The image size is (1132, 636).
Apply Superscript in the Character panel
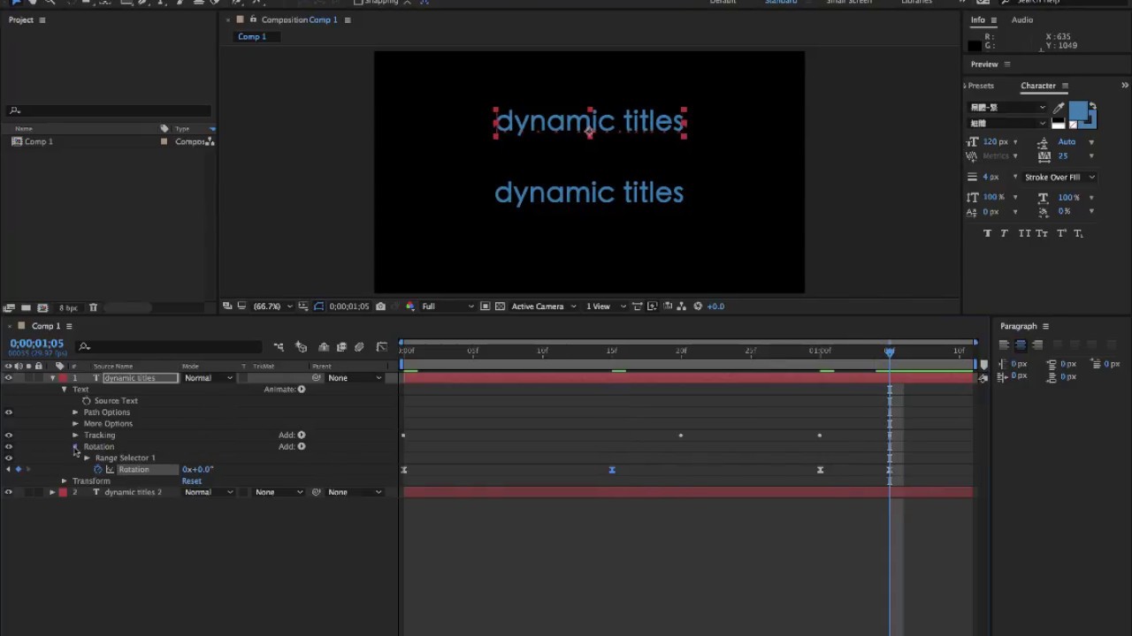point(1062,233)
